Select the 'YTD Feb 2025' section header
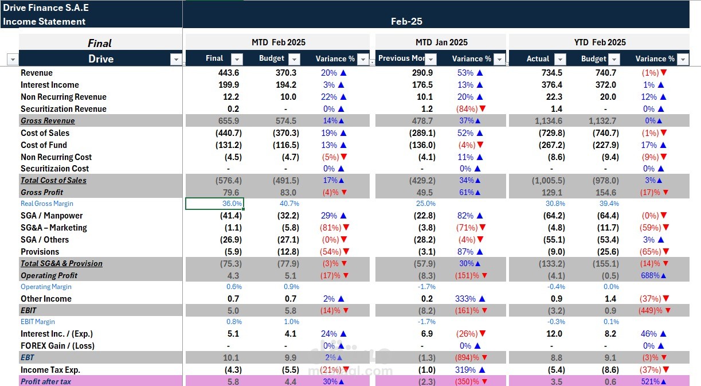 [x=600, y=42]
